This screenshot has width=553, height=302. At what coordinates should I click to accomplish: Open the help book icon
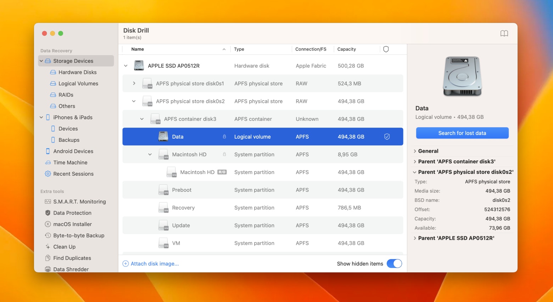504,34
